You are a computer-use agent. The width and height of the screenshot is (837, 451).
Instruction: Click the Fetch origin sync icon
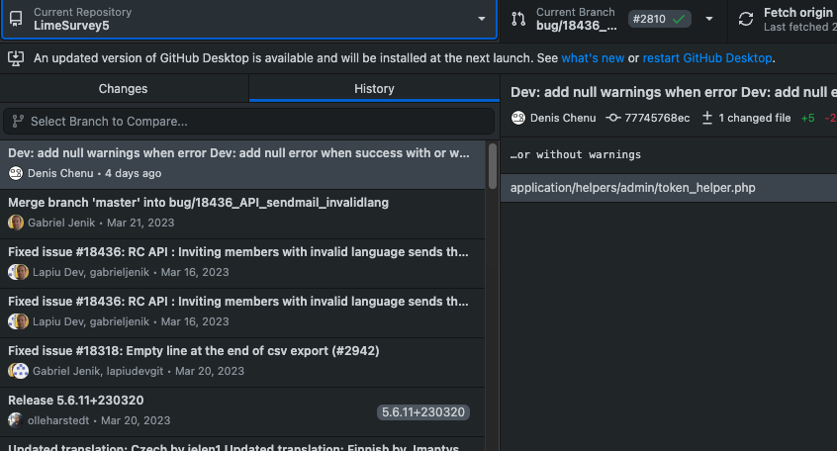tap(745, 19)
